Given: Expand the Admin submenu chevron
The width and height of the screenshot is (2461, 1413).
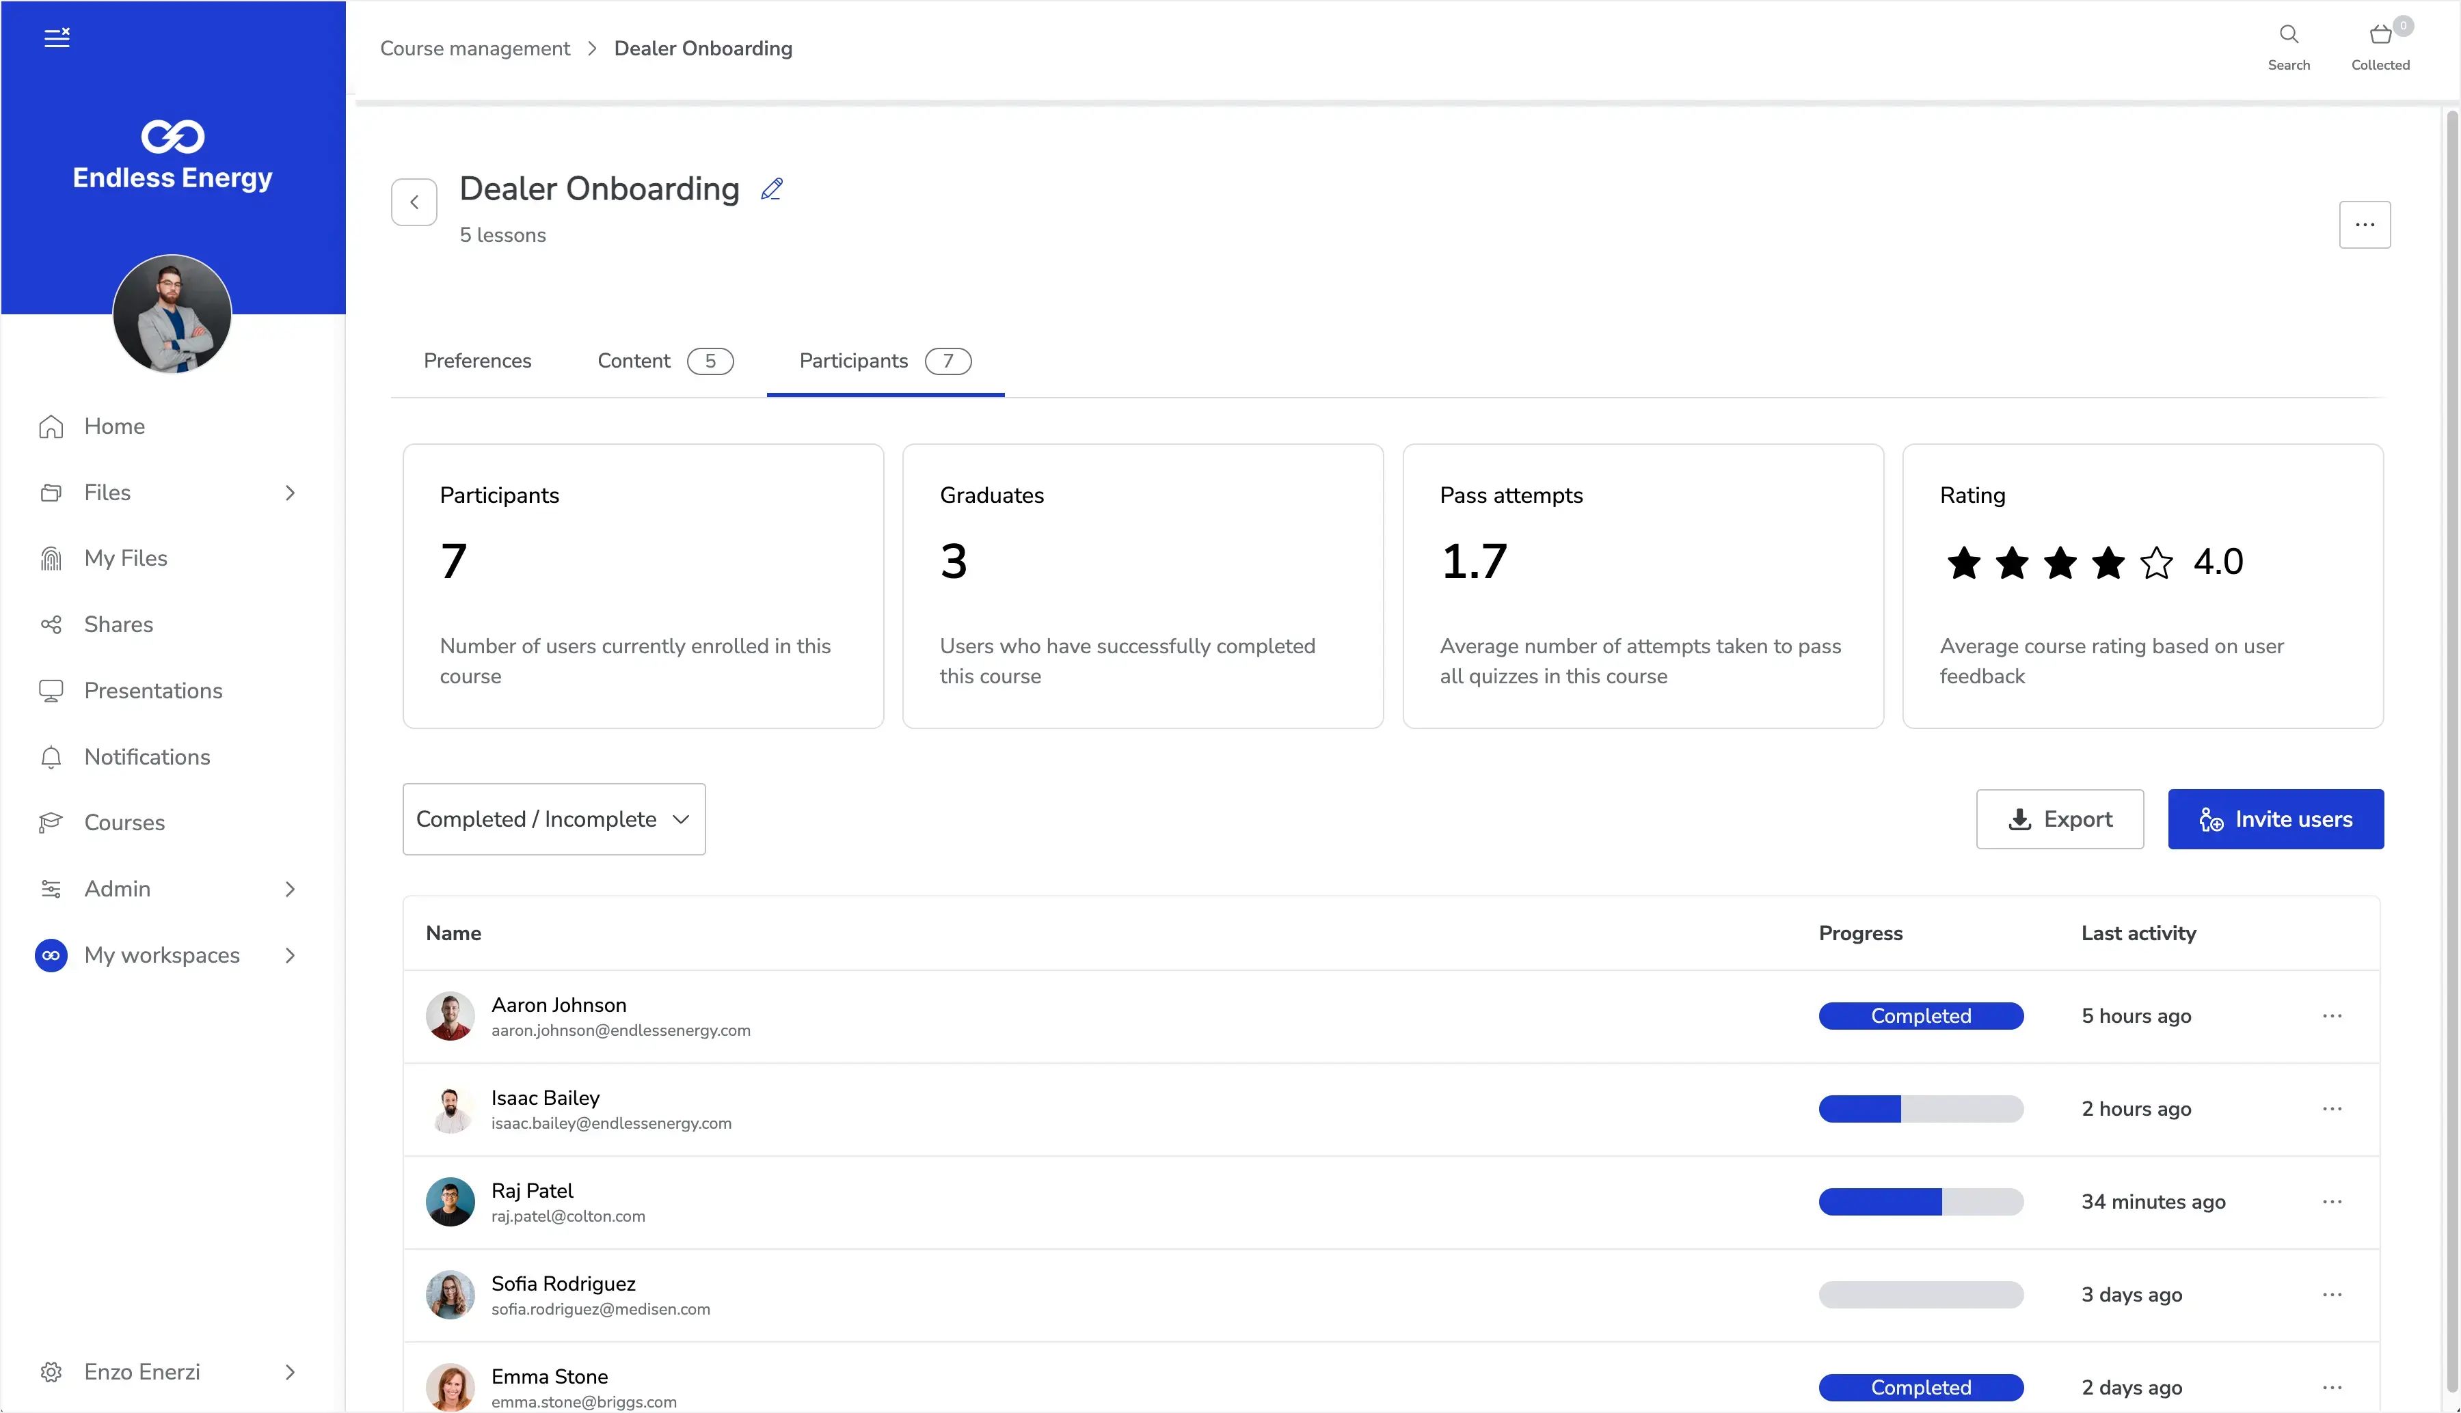Looking at the screenshot, I should pos(291,889).
